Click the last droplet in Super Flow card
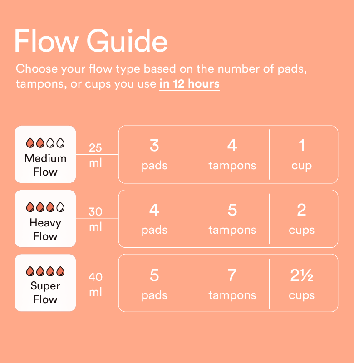 tap(60, 271)
